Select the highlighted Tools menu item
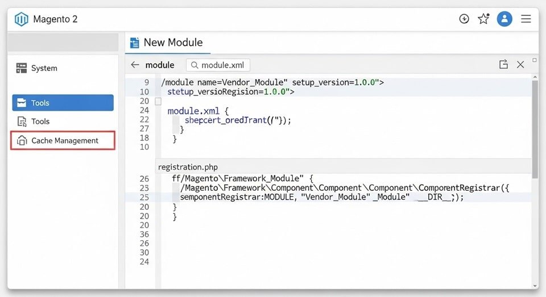 coord(63,103)
